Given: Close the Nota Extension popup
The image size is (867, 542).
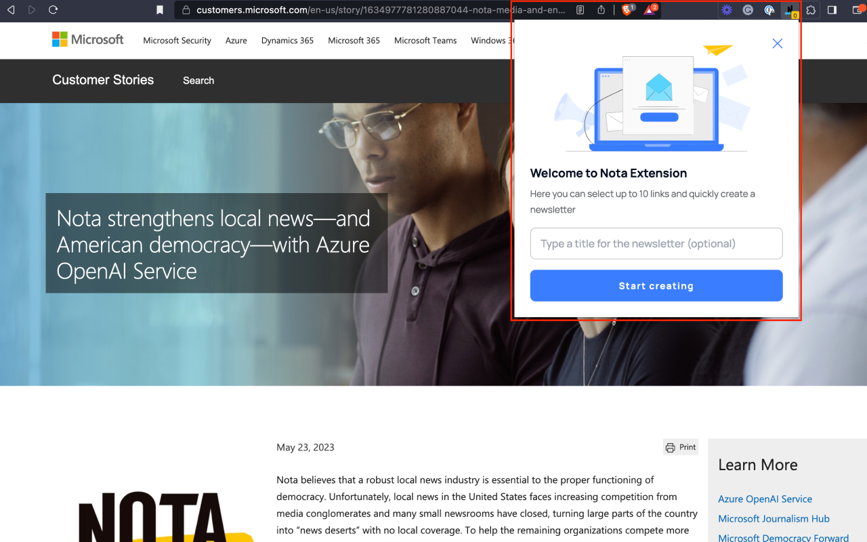Looking at the screenshot, I should 778,43.
